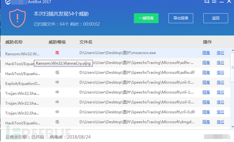The image size is (234, 142).
Task: Open the hamburger menu icon in title bar
Action: [214, 1]
